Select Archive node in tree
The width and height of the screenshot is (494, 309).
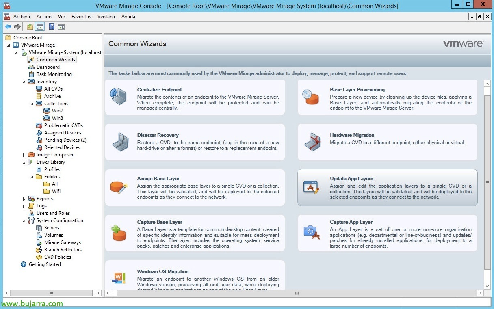click(52, 96)
